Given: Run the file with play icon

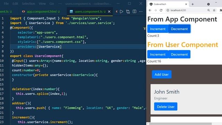Looking at the screenshot, I should tap(121, 11).
